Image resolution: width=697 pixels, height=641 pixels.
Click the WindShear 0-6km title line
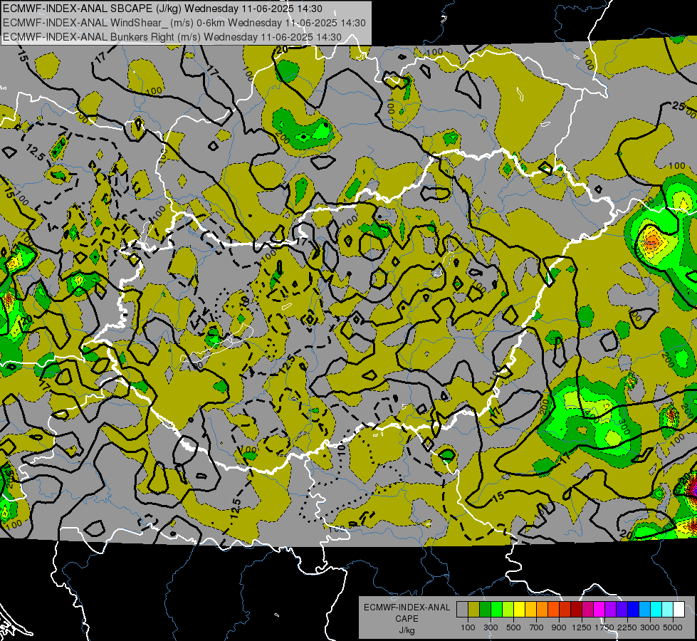184,23
